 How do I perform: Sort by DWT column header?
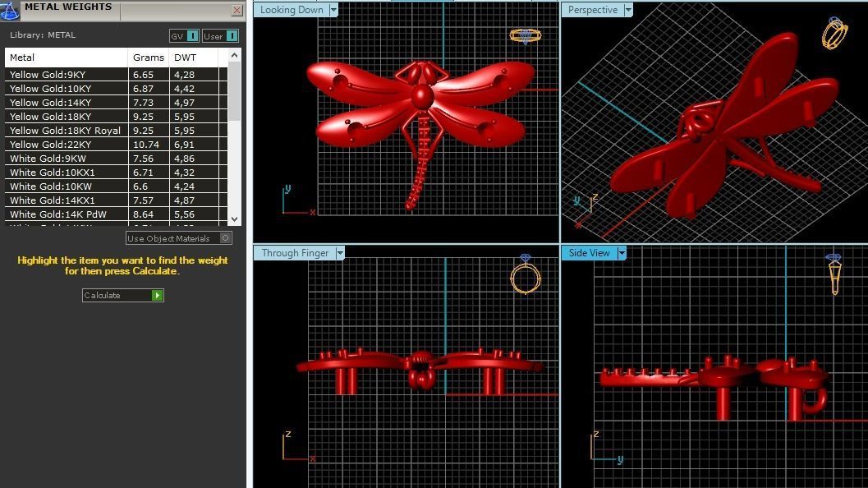click(194, 58)
